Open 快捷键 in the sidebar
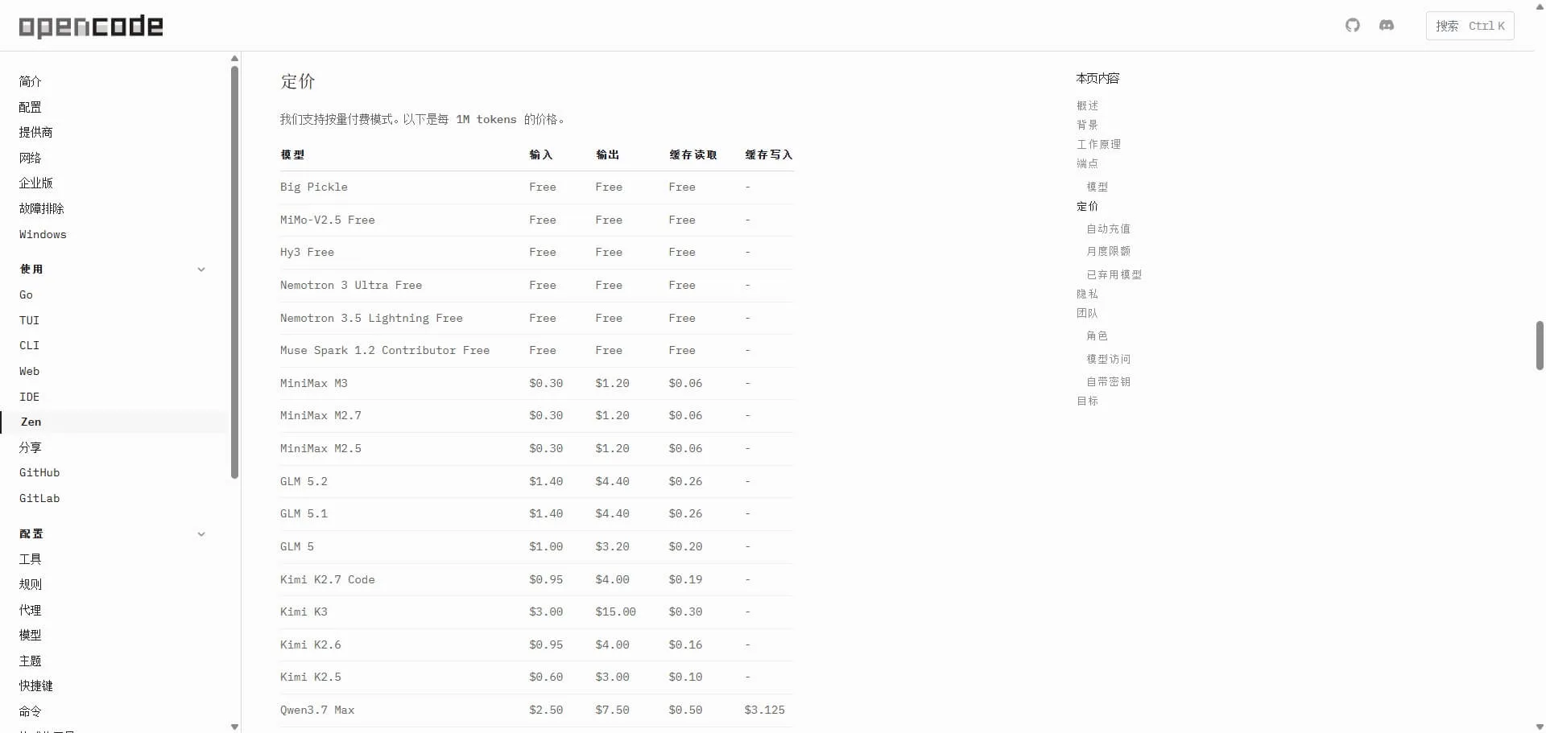 click(36, 686)
